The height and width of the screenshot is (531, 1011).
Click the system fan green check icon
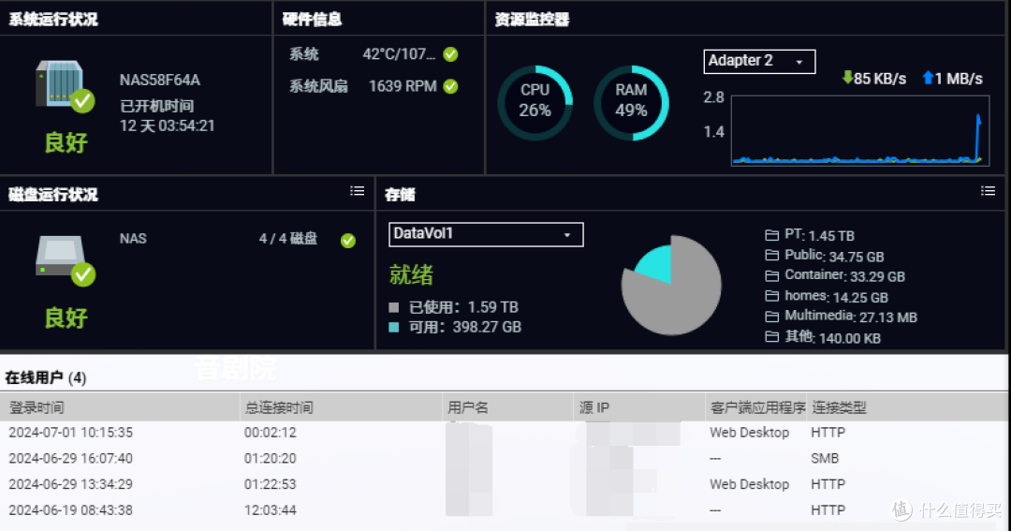pos(450,86)
